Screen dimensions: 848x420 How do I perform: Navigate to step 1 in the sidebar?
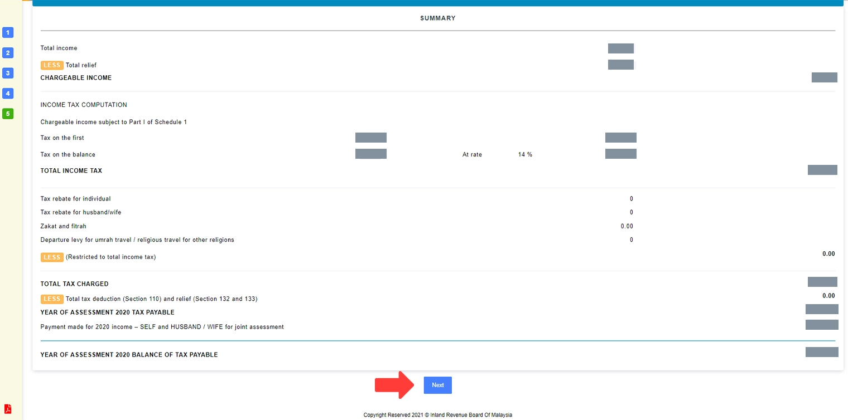coord(8,32)
